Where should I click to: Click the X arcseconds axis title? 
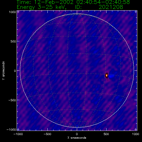77,138
